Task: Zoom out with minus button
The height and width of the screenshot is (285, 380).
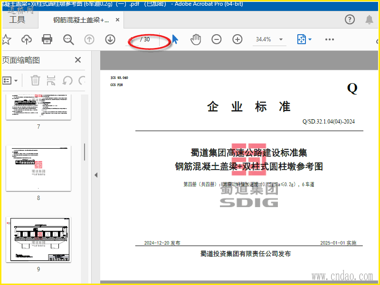Action: point(217,39)
